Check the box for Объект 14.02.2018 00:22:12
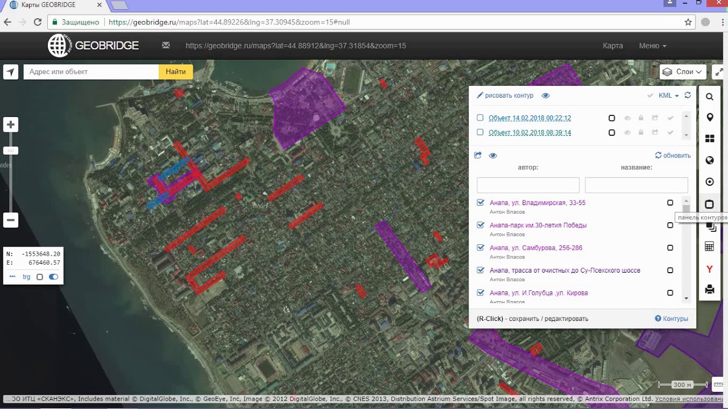Viewport: 728px width, 409px height. pyautogui.click(x=480, y=118)
